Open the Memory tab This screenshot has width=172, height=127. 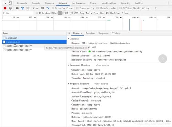pyautogui.click(x=94, y=3)
